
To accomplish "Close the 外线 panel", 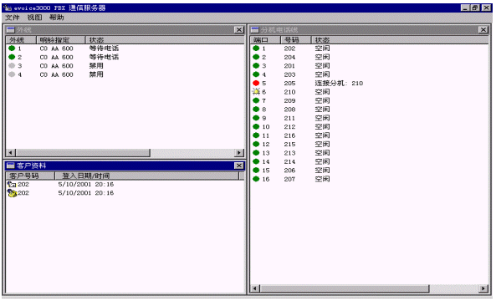I will (x=239, y=30).
